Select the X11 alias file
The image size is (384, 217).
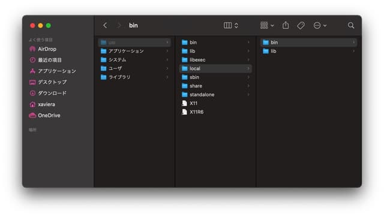(215, 103)
